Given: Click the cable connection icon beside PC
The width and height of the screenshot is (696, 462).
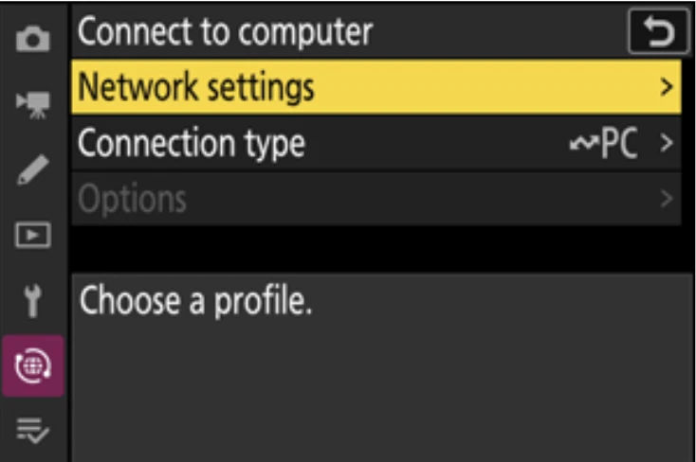Looking at the screenshot, I should pyautogui.click(x=584, y=143).
